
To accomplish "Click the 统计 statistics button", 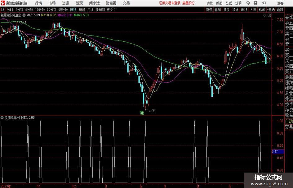I will click(235, 10).
